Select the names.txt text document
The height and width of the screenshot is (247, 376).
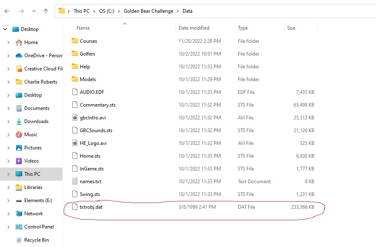point(91,182)
